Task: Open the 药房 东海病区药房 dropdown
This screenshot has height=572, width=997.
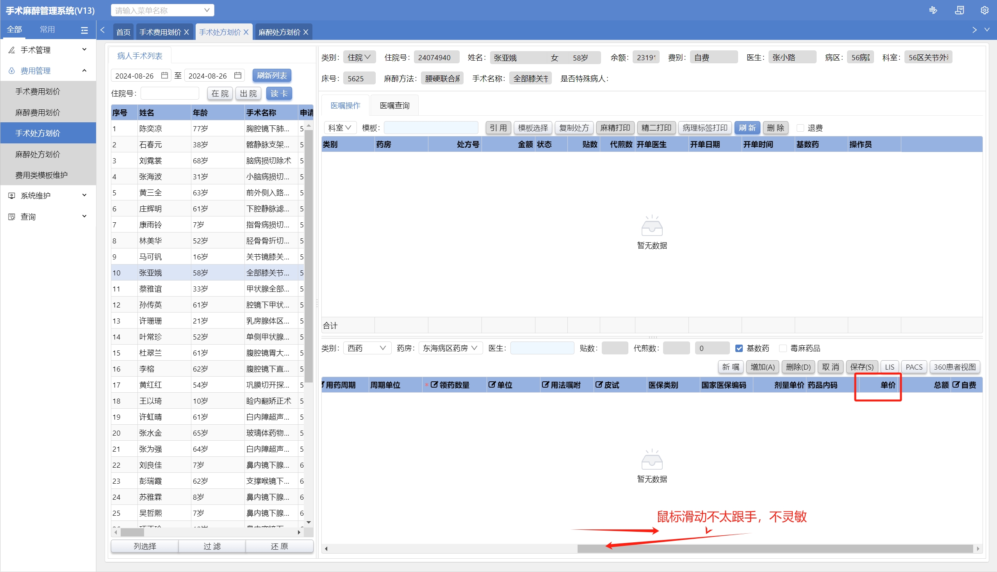Action: (x=450, y=349)
